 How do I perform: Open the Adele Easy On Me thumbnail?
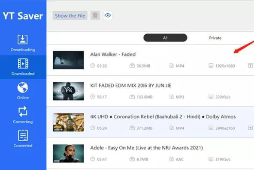pos(68,153)
